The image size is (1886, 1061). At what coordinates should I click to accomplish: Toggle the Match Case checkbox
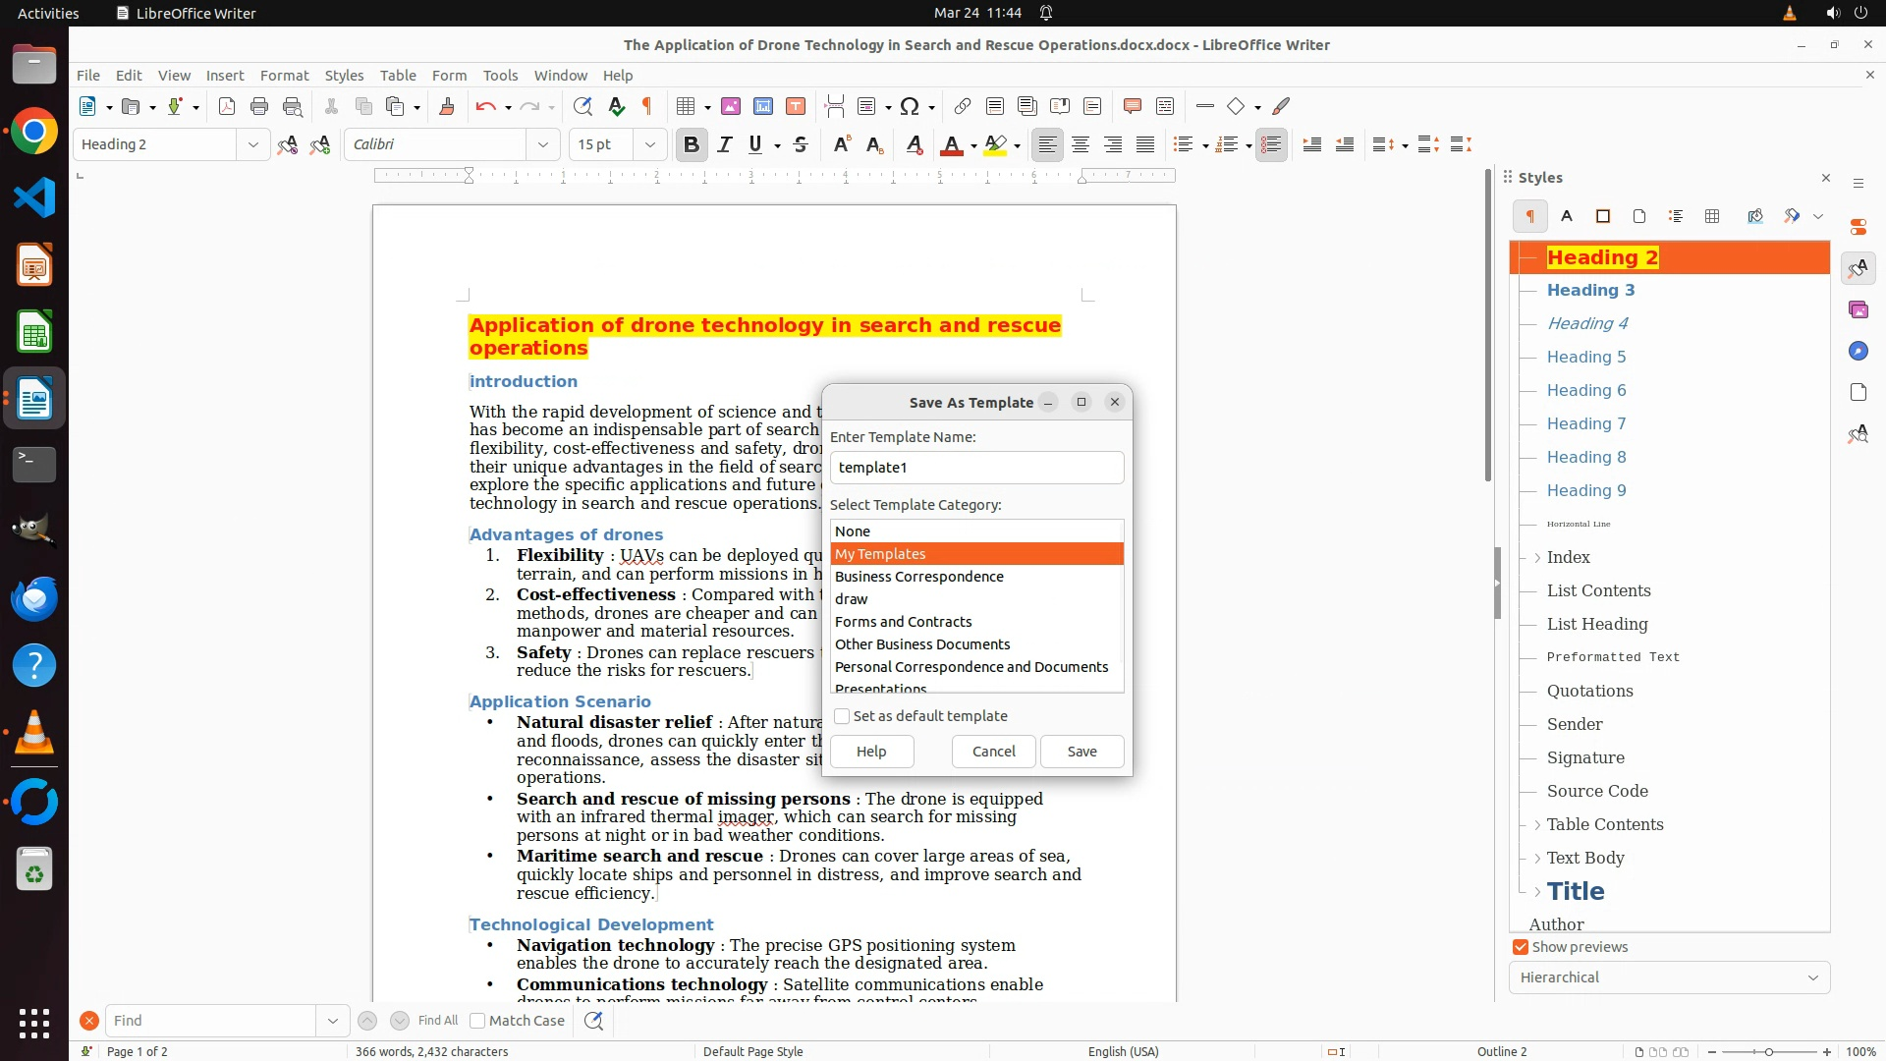pyautogui.click(x=478, y=1021)
